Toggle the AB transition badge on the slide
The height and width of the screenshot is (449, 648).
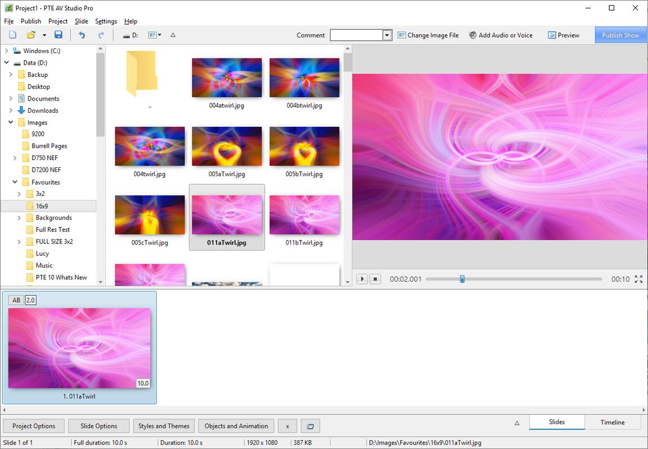click(16, 300)
